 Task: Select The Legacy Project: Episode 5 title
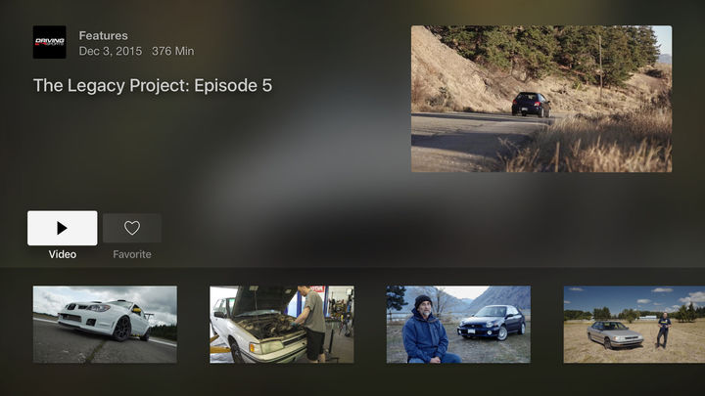pyautogui.click(x=153, y=85)
